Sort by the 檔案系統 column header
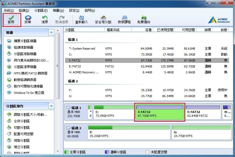The width and height of the screenshot is (235, 157). [x=118, y=30]
